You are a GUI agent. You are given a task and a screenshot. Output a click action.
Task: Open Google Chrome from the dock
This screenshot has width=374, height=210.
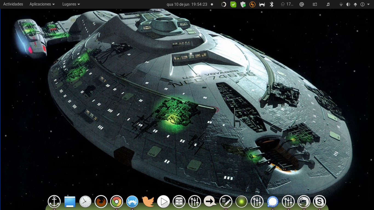[116, 202]
